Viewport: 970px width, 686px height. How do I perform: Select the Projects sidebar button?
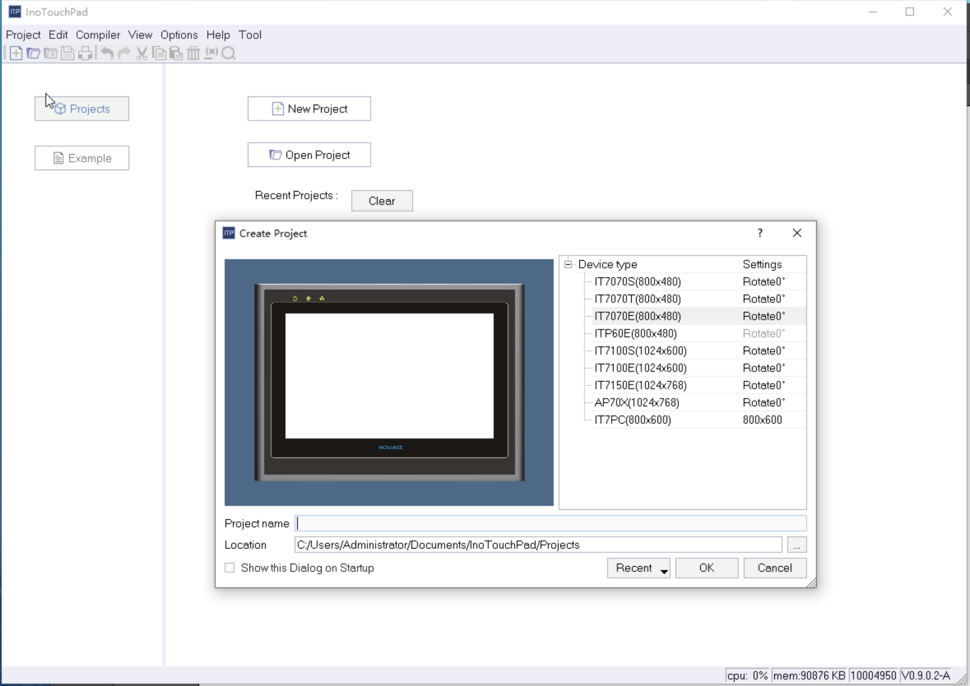pos(82,109)
